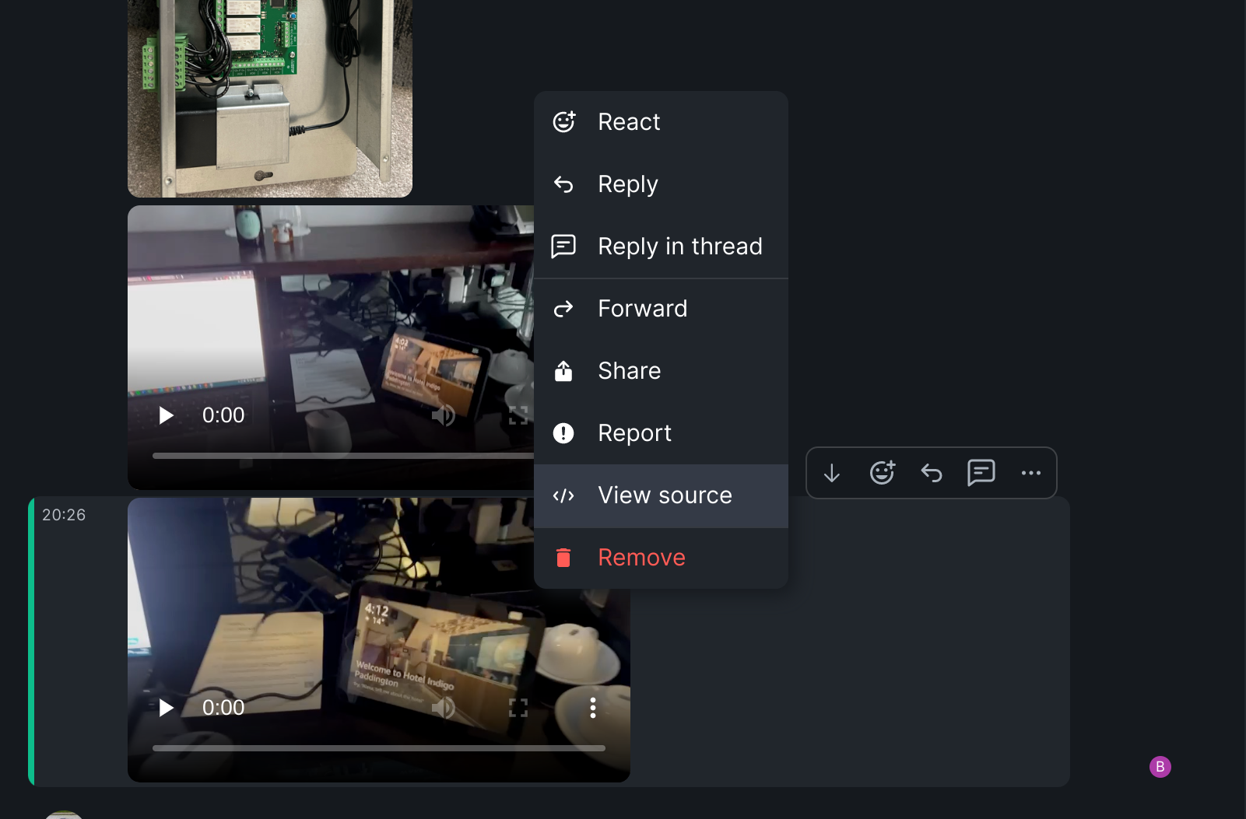The height and width of the screenshot is (819, 1246).
Task: Toggle fullscreen on the bottom video
Action: coord(518,708)
